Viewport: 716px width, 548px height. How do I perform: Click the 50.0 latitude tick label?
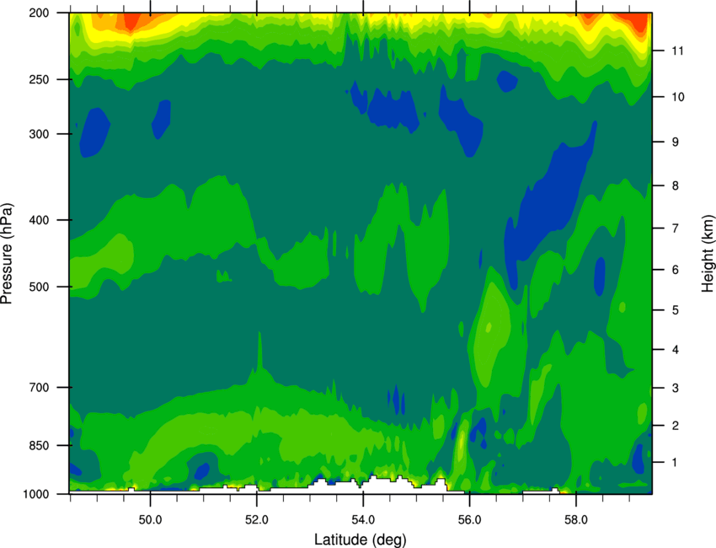(x=150, y=520)
